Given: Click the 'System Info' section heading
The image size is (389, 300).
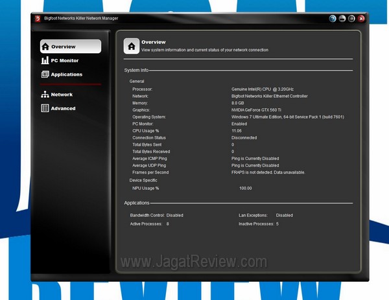Looking at the screenshot, I should [136, 70].
